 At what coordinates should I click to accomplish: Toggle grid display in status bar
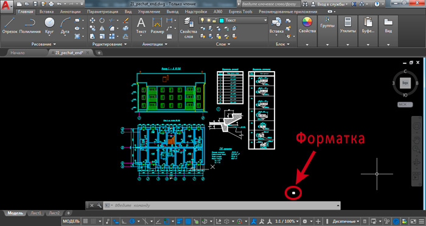click(85, 221)
